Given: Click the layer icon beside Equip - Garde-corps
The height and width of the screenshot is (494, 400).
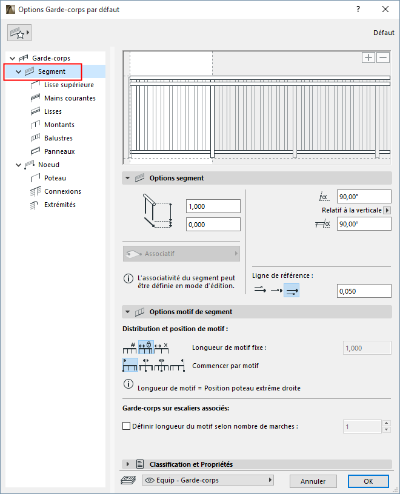Looking at the screenshot, I should (128, 480).
